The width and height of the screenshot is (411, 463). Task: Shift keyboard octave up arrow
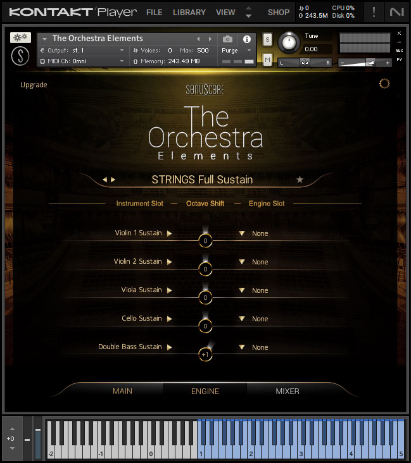tap(12, 429)
